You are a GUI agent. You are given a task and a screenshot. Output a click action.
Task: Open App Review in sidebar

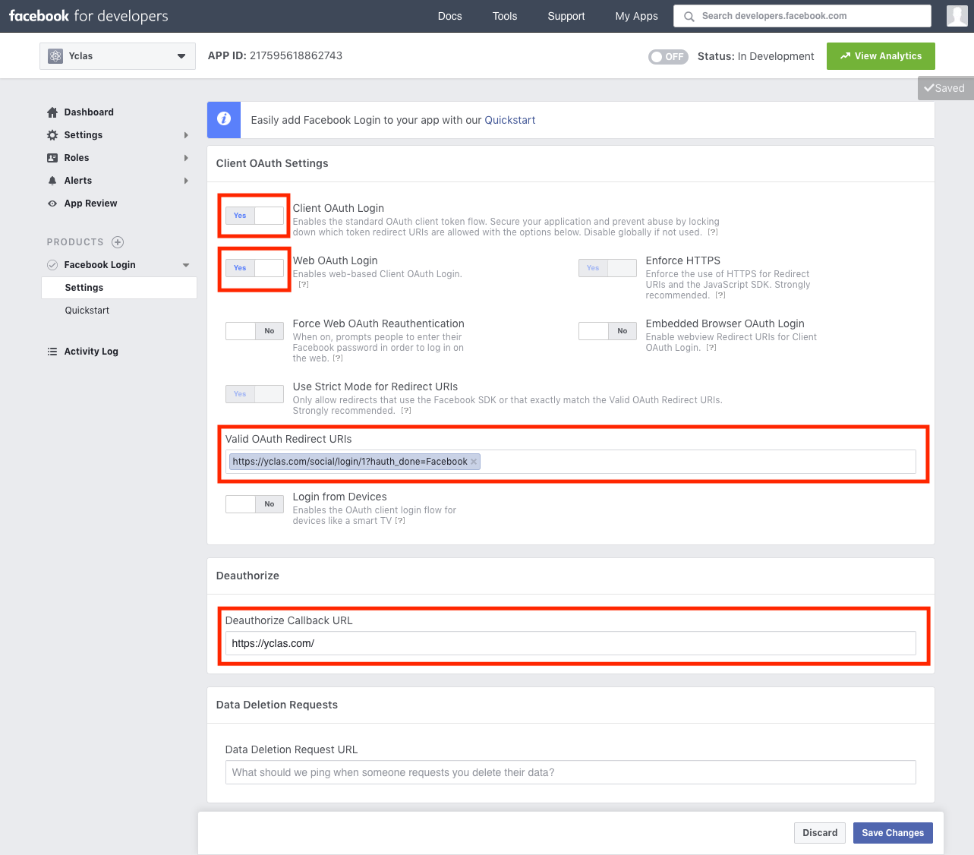(90, 203)
